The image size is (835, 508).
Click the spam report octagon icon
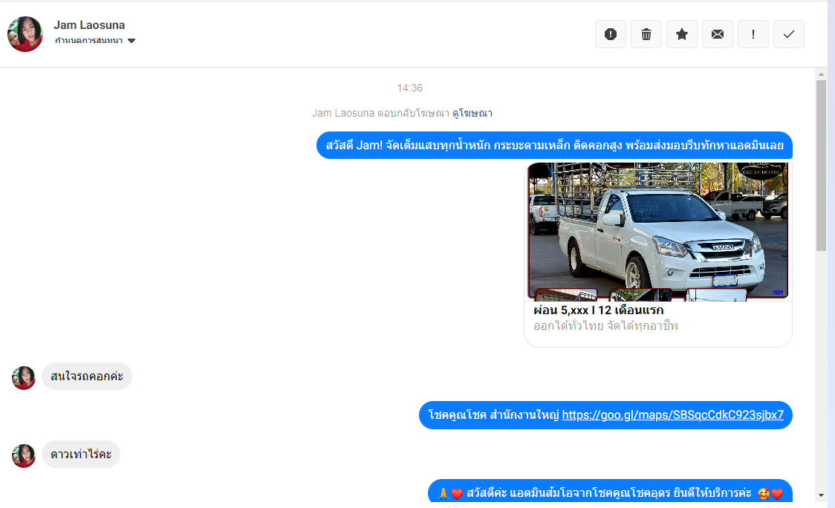[611, 34]
